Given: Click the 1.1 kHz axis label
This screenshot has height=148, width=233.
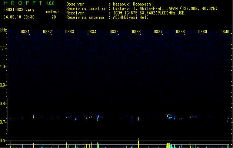Looking at the screenshot, I should (x=3, y=48).
